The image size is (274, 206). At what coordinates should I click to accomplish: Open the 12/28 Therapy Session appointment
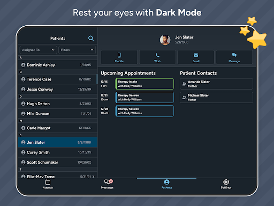pos(144,111)
